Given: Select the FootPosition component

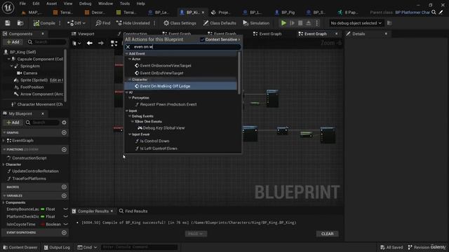Looking at the screenshot, I should click(32, 87).
